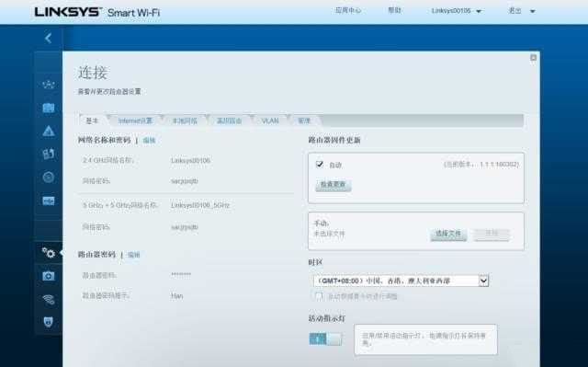
Task: Switch to the 基本 tab
Action: point(92,120)
